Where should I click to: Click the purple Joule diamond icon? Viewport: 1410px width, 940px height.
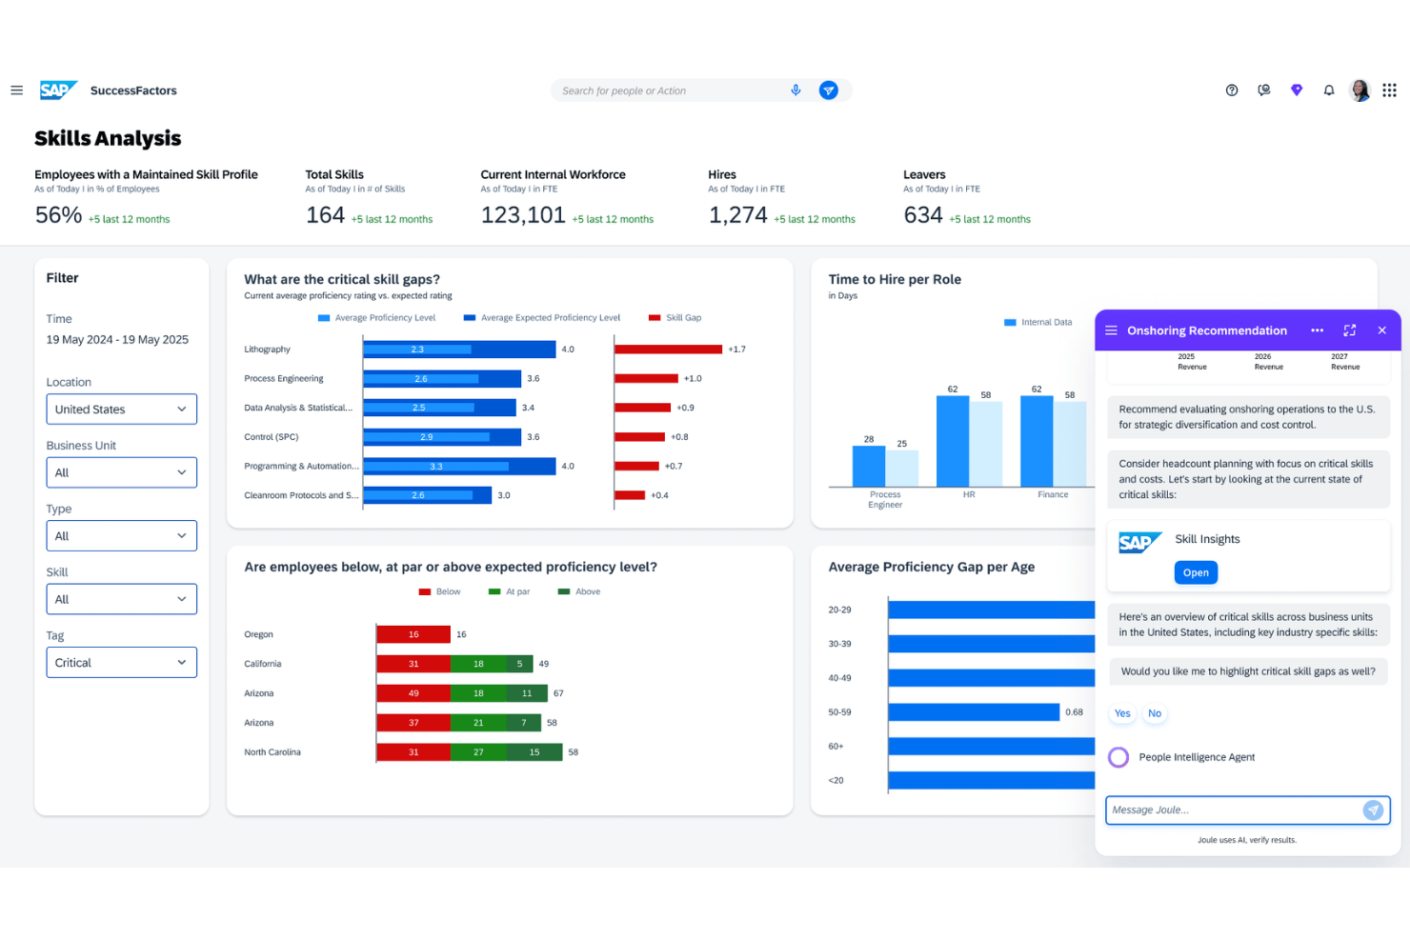tap(1297, 90)
